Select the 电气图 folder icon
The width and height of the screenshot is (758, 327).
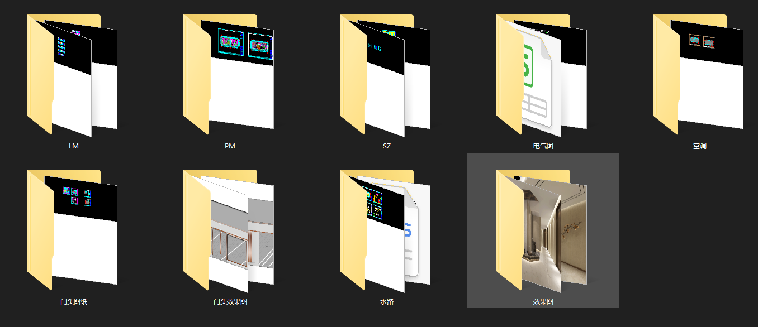(542, 75)
